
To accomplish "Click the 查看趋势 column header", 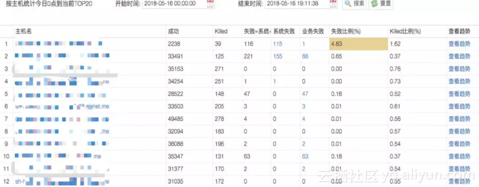I will click(x=459, y=31).
